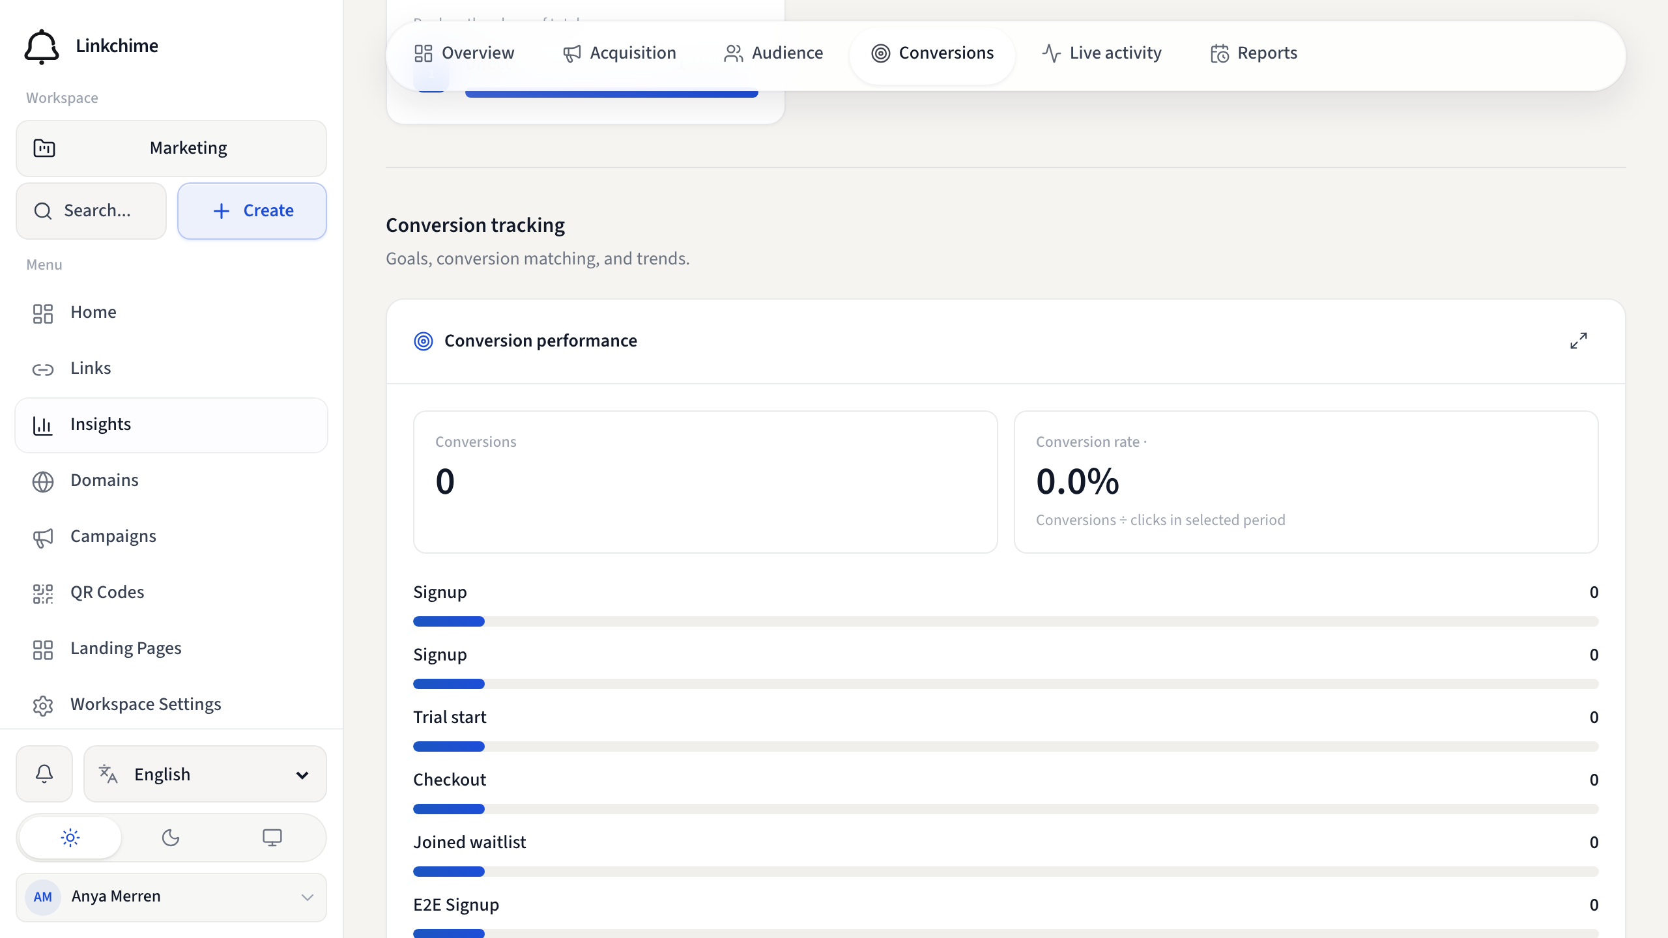Switch to the Acquisition tab

coord(620,53)
